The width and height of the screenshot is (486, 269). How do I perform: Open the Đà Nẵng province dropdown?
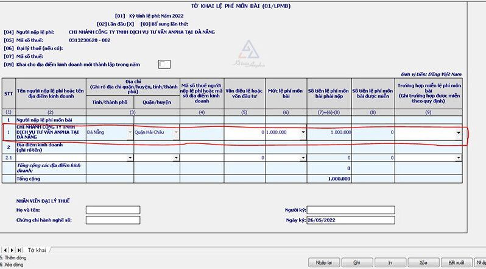click(x=130, y=132)
